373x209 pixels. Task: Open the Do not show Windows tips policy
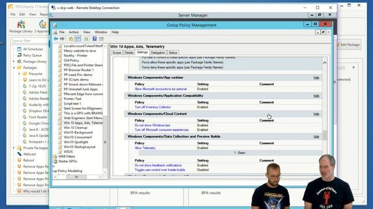(x=152, y=125)
